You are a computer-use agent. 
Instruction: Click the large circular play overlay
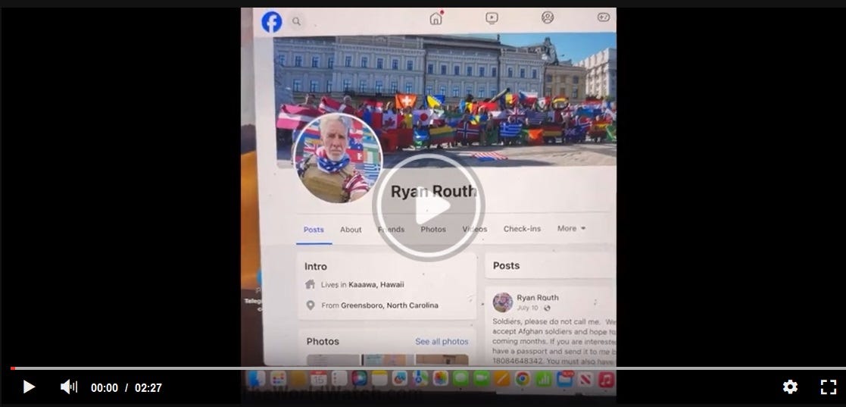(429, 205)
